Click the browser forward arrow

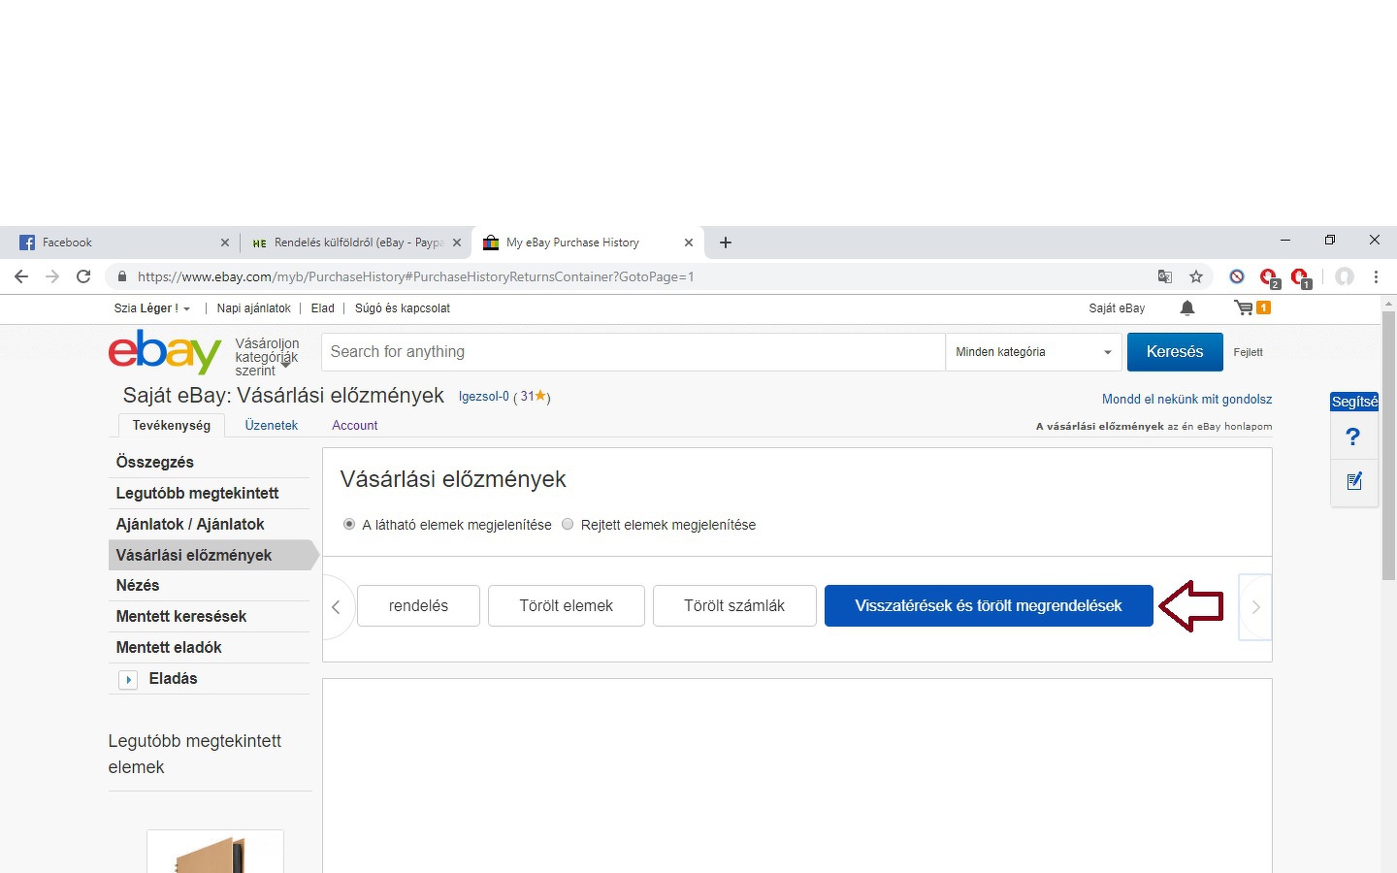pyautogui.click(x=52, y=276)
